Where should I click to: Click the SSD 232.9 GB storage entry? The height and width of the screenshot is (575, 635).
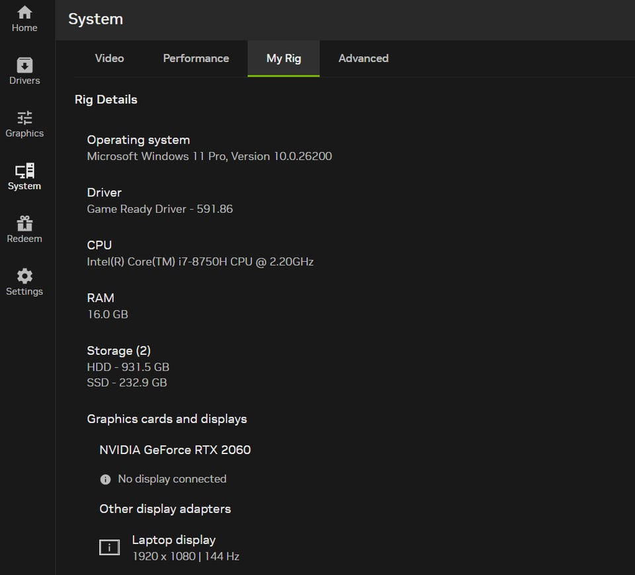tap(126, 383)
